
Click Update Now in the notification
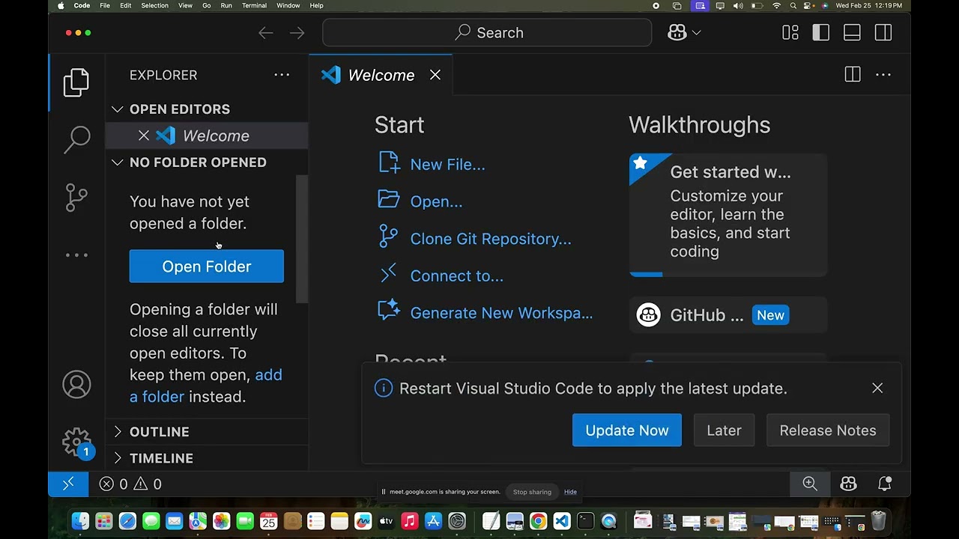coord(627,430)
